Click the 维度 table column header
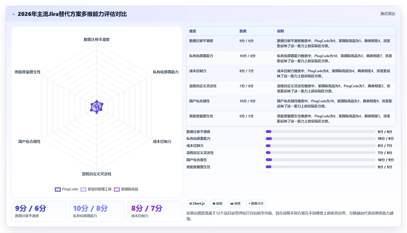407x233 pixels. [x=193, y=31]
